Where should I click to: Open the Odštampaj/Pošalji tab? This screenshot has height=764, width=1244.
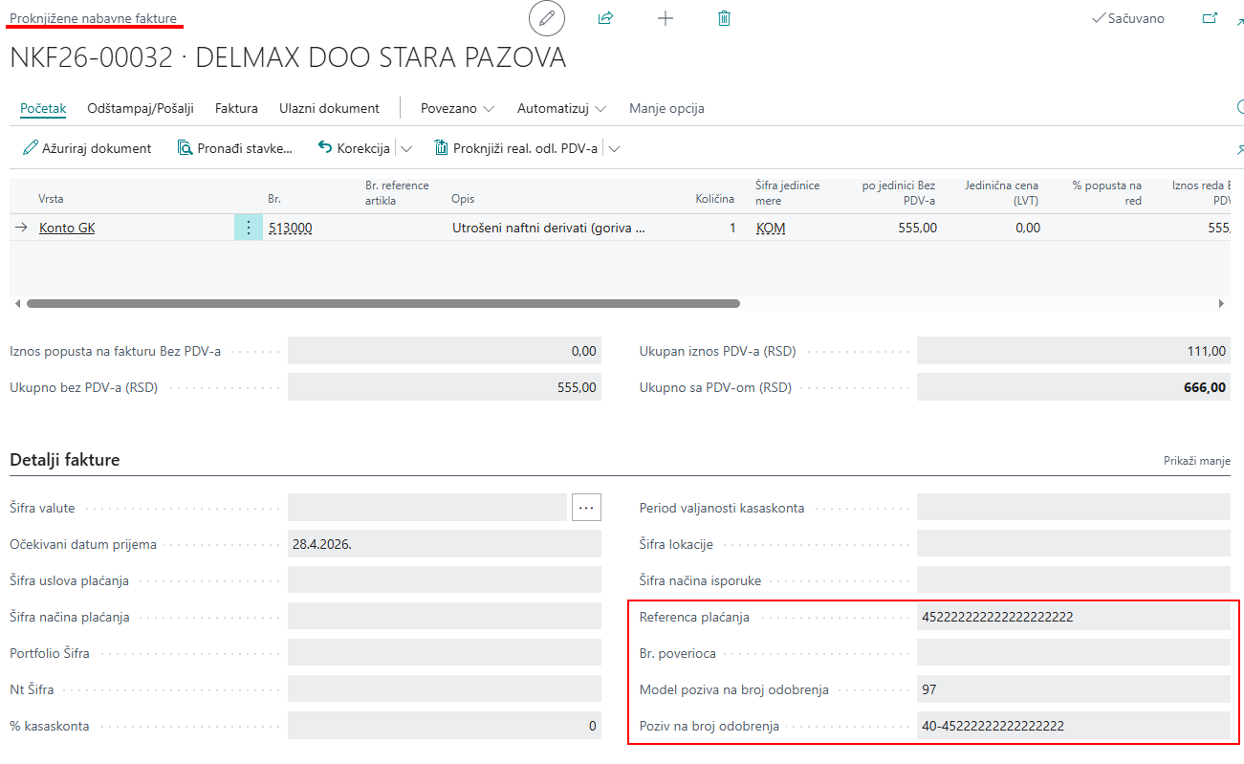point(141,108)
